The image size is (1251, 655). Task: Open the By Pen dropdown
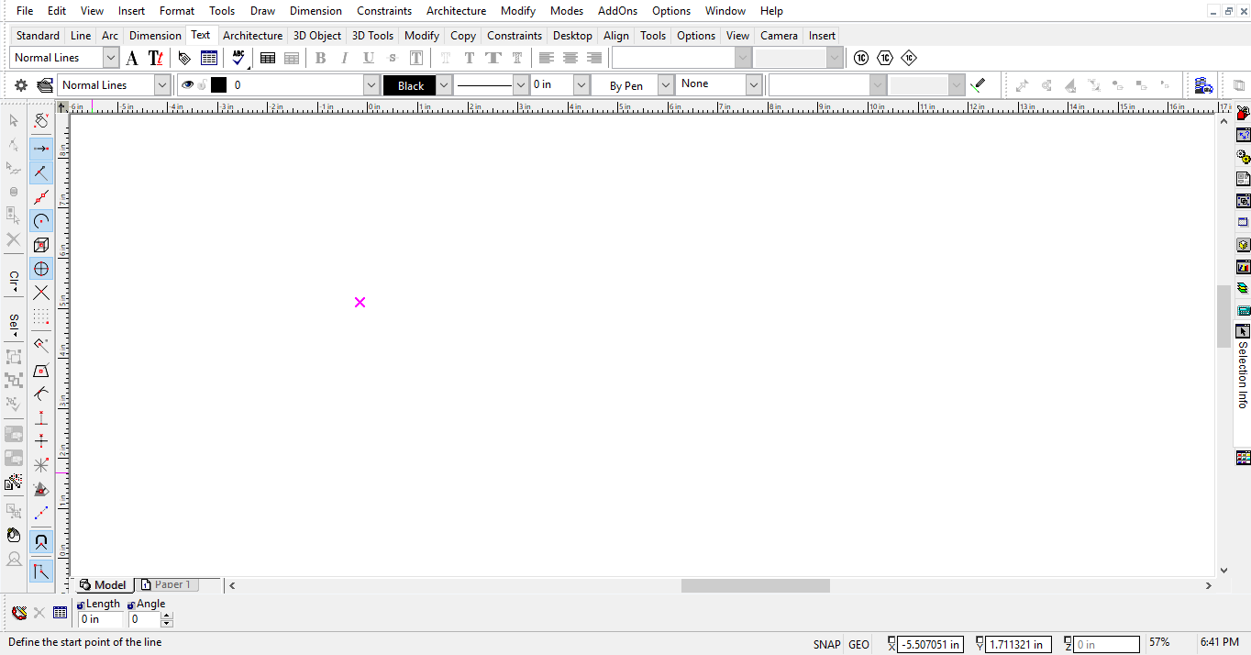(666, 85)
